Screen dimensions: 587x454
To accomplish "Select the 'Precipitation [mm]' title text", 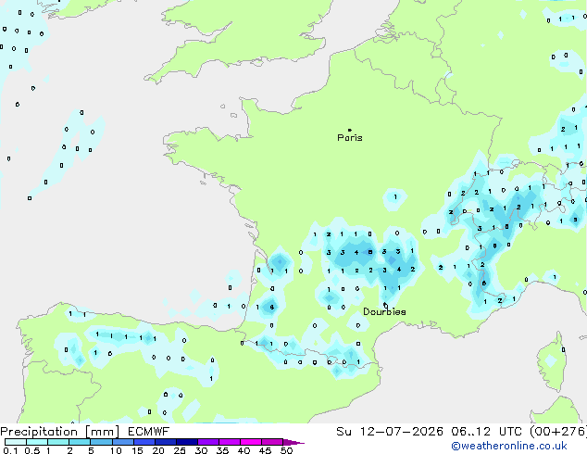I will point(60,432).
